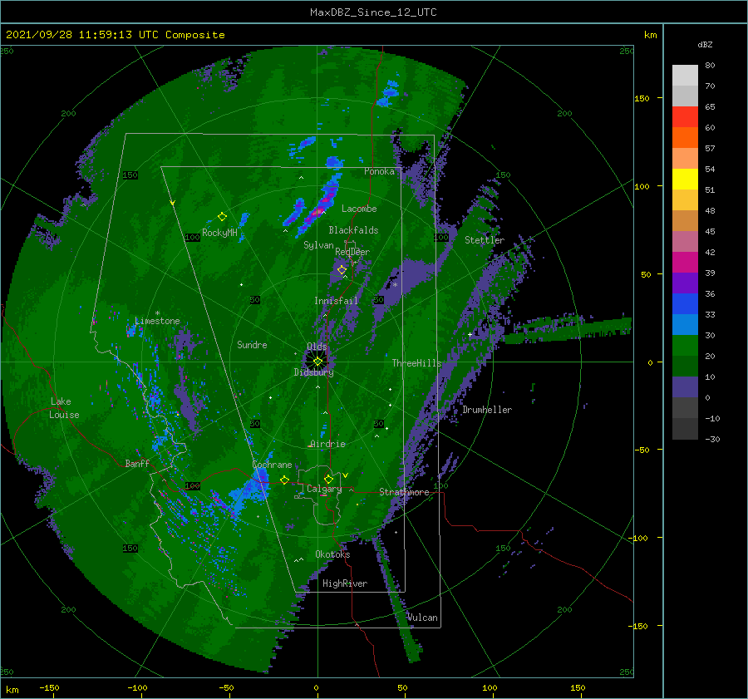The height and width of the screenshot is (699, 748).
Task: Select the RedDeer town label
Action: 352,252
